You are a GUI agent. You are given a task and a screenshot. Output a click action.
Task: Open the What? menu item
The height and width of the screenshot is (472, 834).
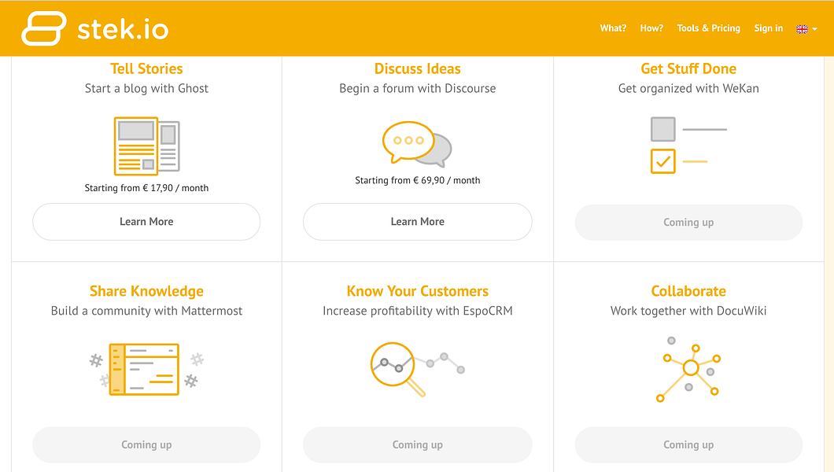613,28
